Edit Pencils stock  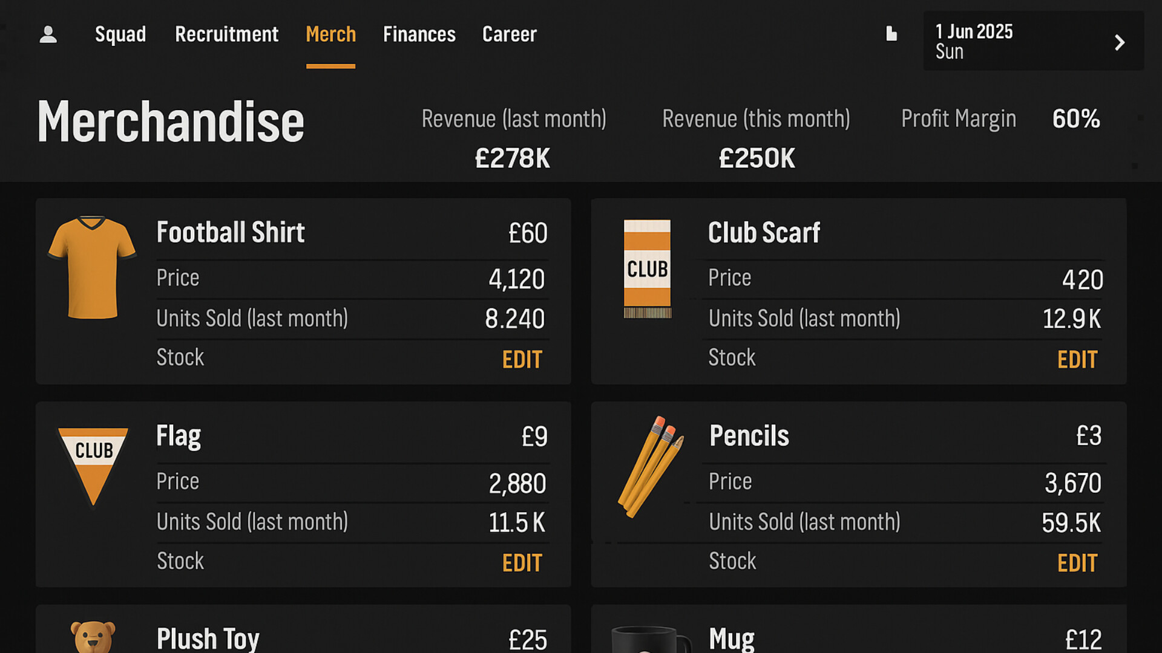(x=1077, y=563)
